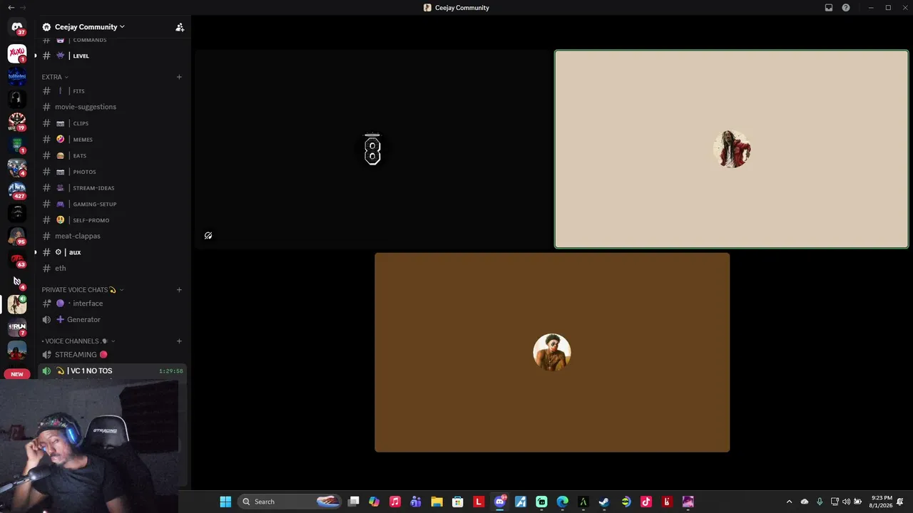Add a channel to PRIVATE VOICE CHATS
The width and height of the screenshot is (913, 513).
click(x=179, y=290)
